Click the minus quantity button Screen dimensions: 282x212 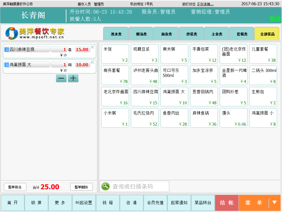tap(61, 78)
